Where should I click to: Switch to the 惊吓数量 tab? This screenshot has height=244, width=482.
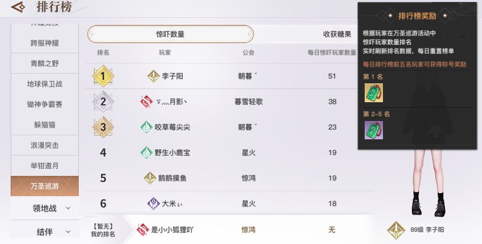point(170,35)
